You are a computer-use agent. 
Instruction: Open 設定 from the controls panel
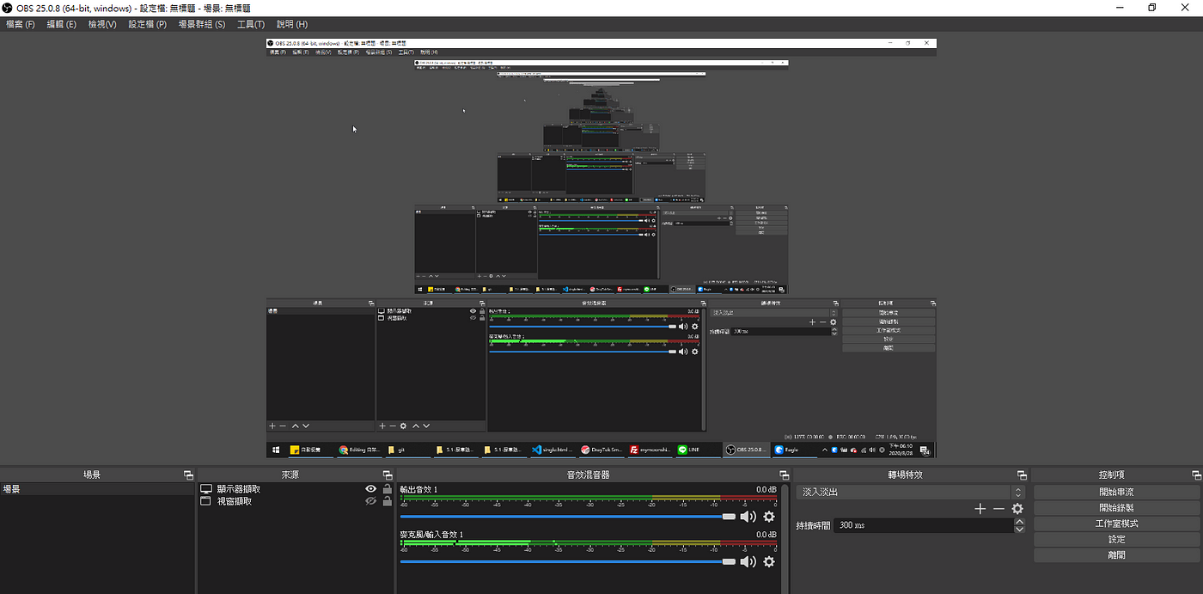pyautogui.click(x=1116, y=540)
